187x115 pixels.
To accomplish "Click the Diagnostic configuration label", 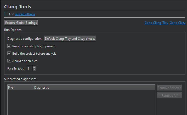I will 25,39.
